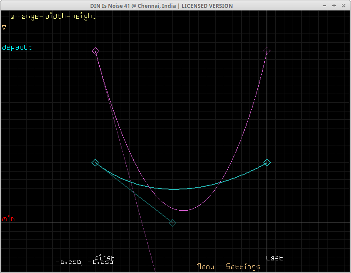This screenshot has height=273, width=351.
Task: Click the @ symbol before range-width-height
Action: [x=12, y=17]
